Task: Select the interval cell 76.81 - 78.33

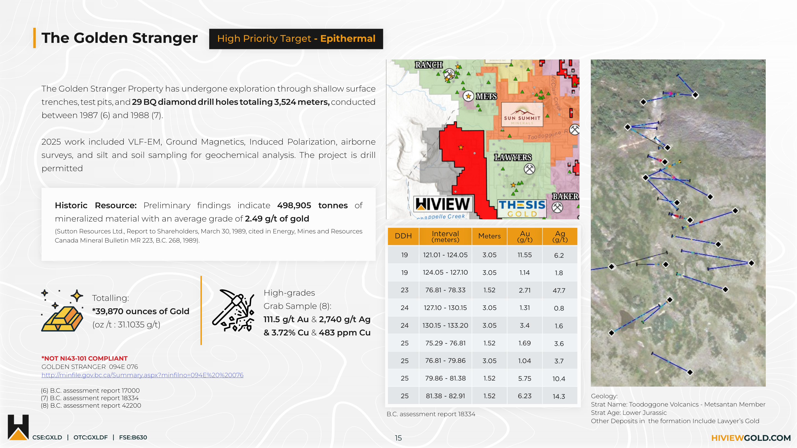Action: click(445, 290)
